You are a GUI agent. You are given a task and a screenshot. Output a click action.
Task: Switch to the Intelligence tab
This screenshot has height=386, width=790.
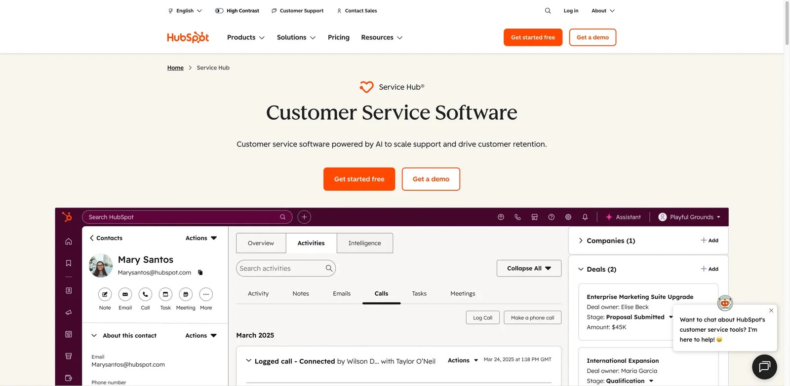point(364,243)
